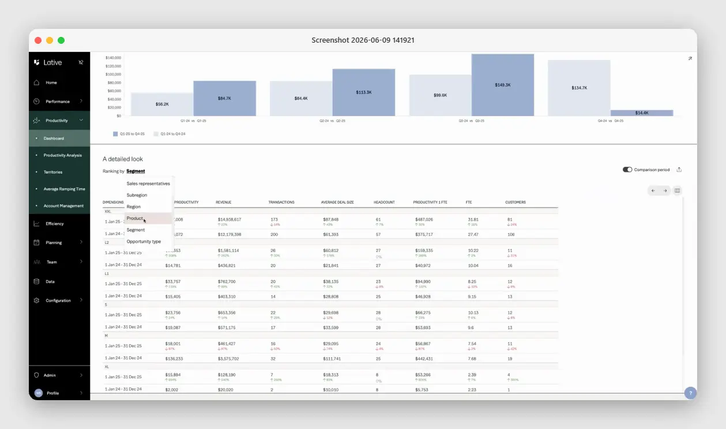The width and height of the screenshot is (726, 429).
Task: Click the $12,179,398 revenue cell
Action: 230,235
